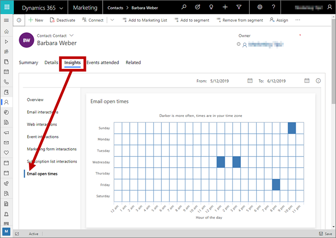Open the Getting started play sidebar icon
The width and height of the screenshot is (336, 238).
[7, 41]
